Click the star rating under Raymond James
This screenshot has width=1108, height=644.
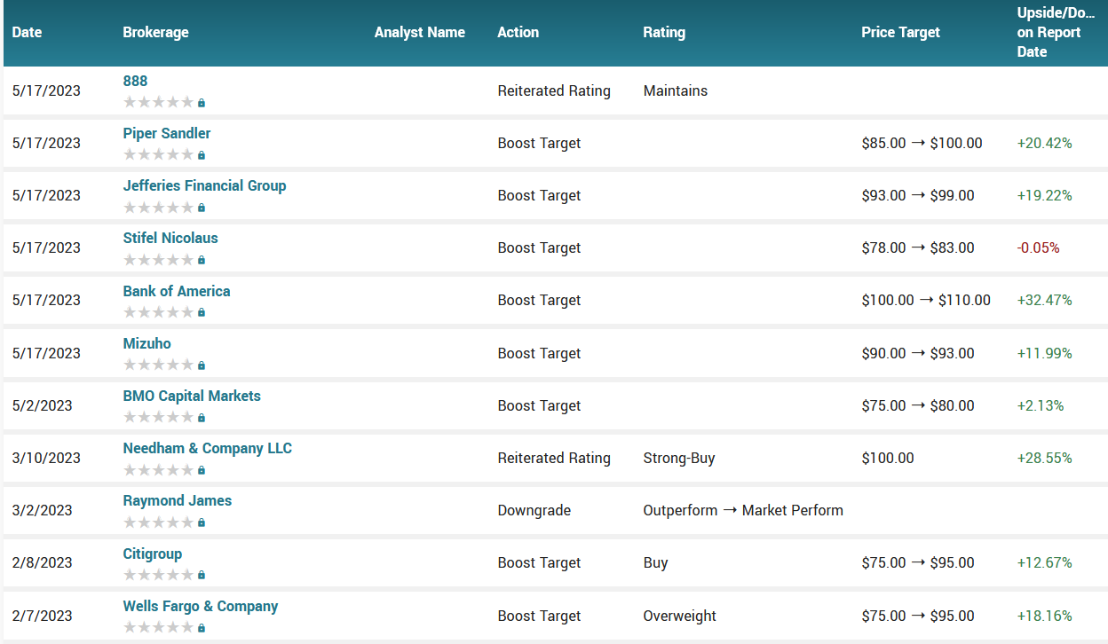(x=158, y=522)
